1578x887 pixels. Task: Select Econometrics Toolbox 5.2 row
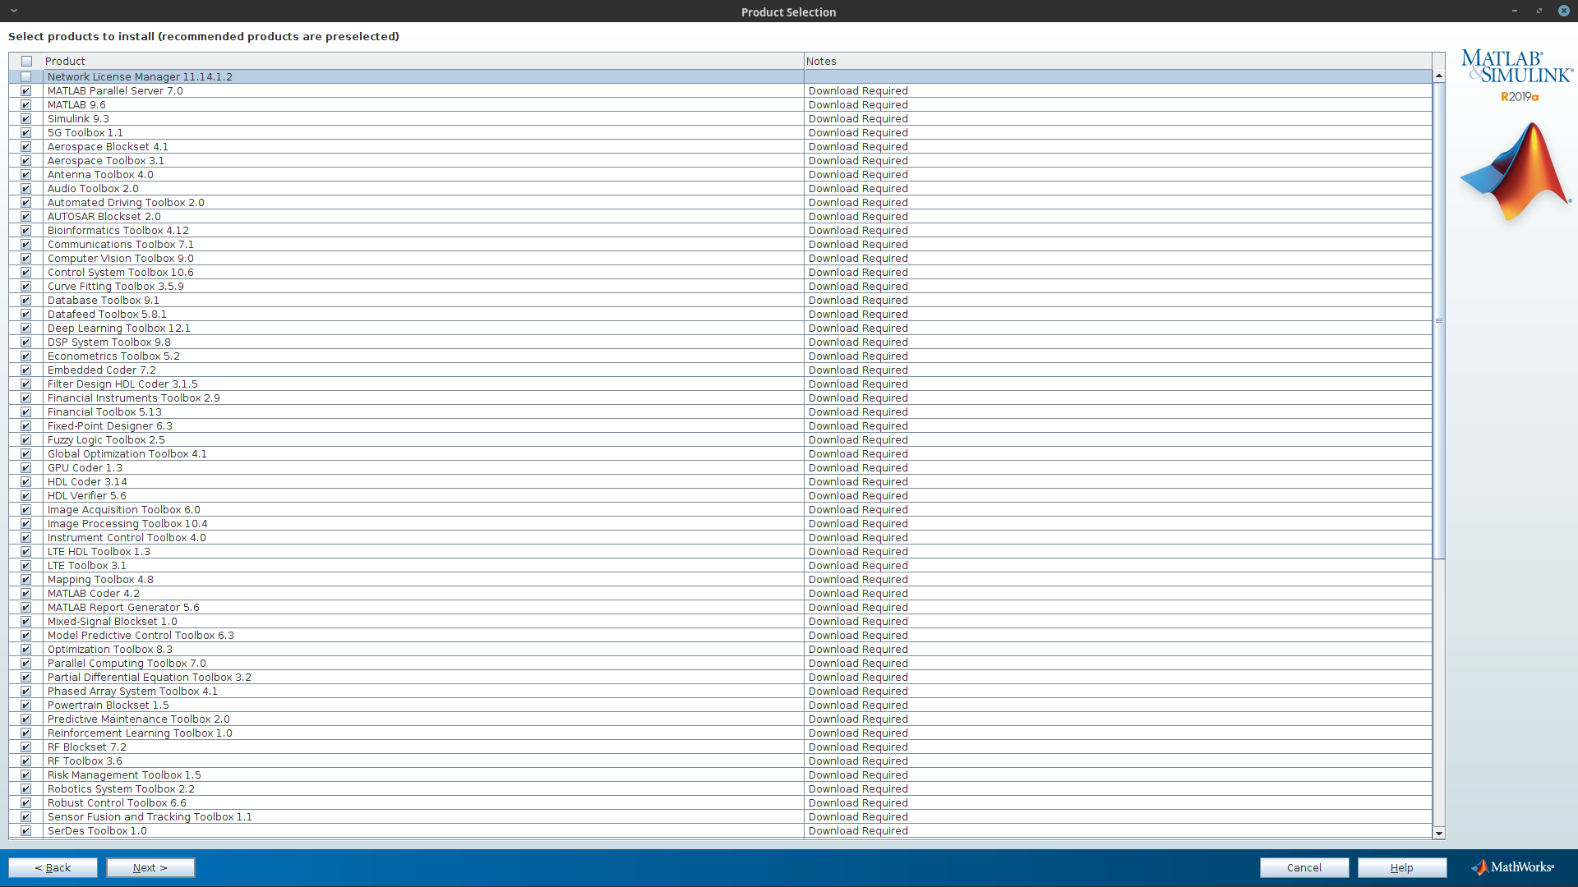720,356
